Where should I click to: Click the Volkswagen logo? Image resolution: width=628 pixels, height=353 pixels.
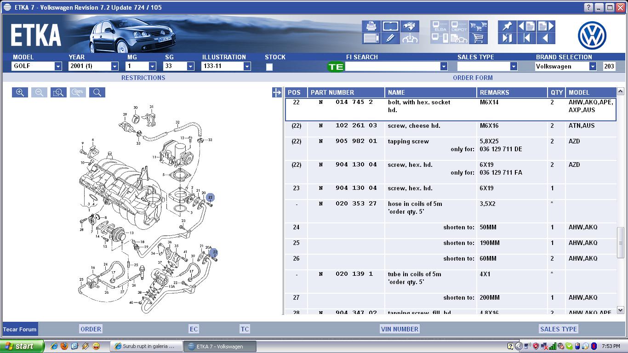[592, 36]
